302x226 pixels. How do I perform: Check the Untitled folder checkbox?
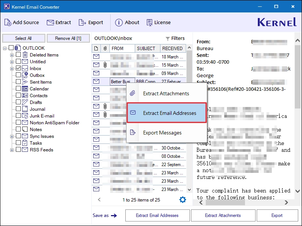tap(18, 61)
